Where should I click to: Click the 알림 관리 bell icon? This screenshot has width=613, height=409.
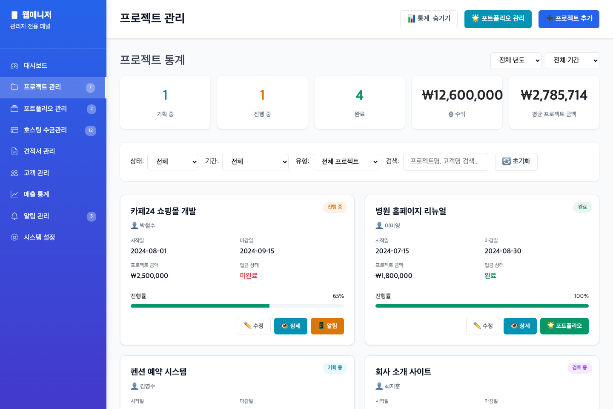click(14, 216)
